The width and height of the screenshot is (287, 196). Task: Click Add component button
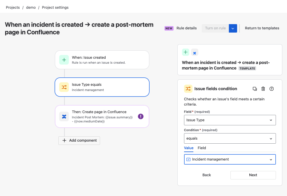tap(79, 140)
